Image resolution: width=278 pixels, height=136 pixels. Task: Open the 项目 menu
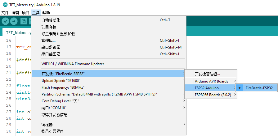(25, 13)
